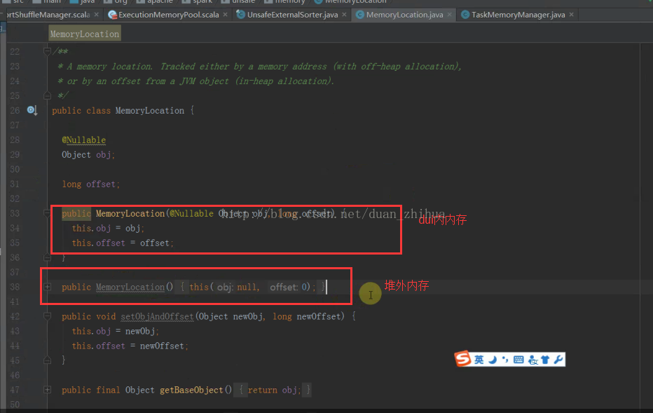
Task: Toggle the Sogou half/full-width moon icon
Action: tap(493, 359)
